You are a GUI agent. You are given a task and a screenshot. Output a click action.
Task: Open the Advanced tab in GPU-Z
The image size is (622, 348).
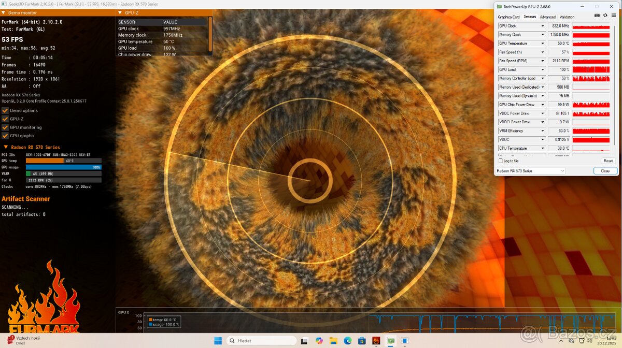coord(547,17)
